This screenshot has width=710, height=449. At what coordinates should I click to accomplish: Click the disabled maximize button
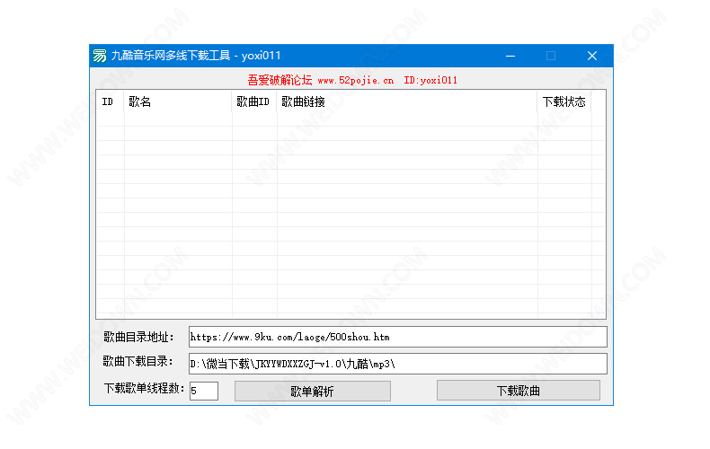coord(551,56)
